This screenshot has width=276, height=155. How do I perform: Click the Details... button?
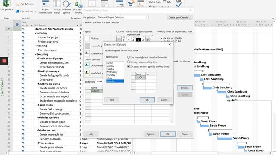click(x=185, y=88)
